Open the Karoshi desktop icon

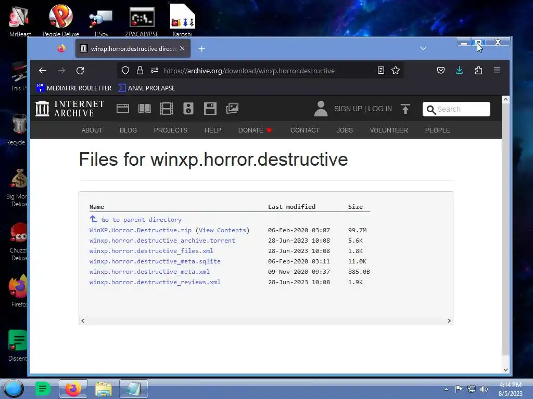[x=182, y=20]
